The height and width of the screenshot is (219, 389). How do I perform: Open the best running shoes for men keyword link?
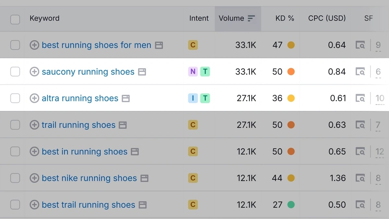click(x=96, y=45)
